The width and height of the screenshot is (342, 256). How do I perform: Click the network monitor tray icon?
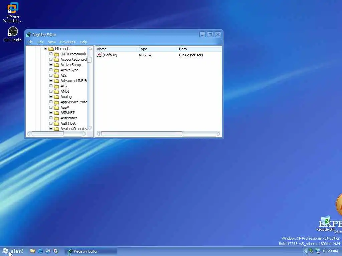318,251
